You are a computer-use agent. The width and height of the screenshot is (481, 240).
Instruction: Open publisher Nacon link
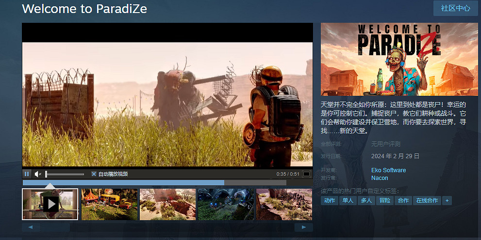coord(380,178)
